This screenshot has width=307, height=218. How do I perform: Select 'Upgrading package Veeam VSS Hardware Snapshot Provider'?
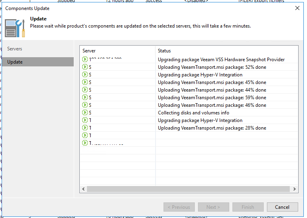point(221,60)
